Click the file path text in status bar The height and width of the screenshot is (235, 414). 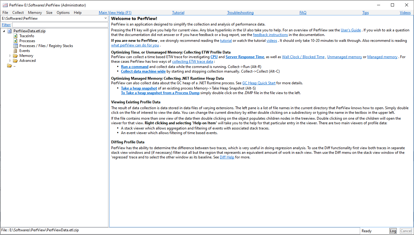(x=40, y=230)
